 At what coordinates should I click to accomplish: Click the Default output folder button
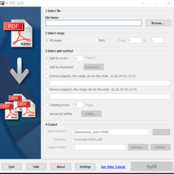point(160,147)
